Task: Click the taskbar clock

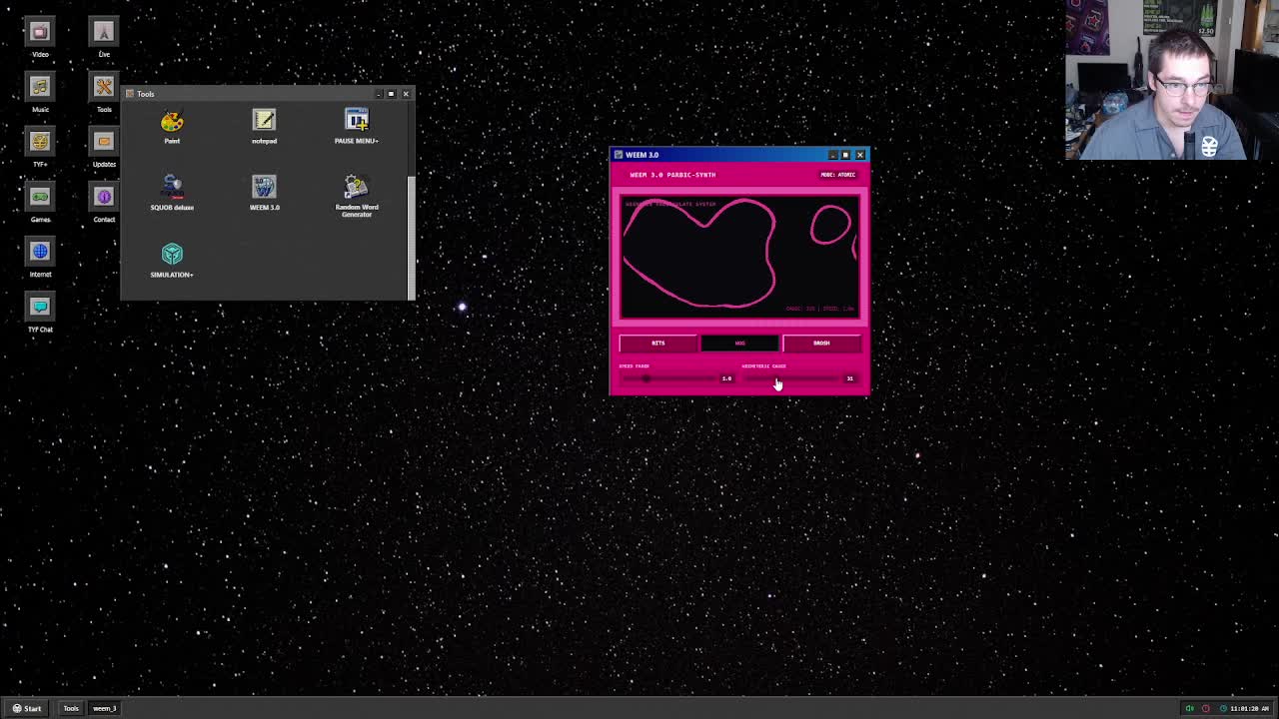Action: [x=1250, y=708]
